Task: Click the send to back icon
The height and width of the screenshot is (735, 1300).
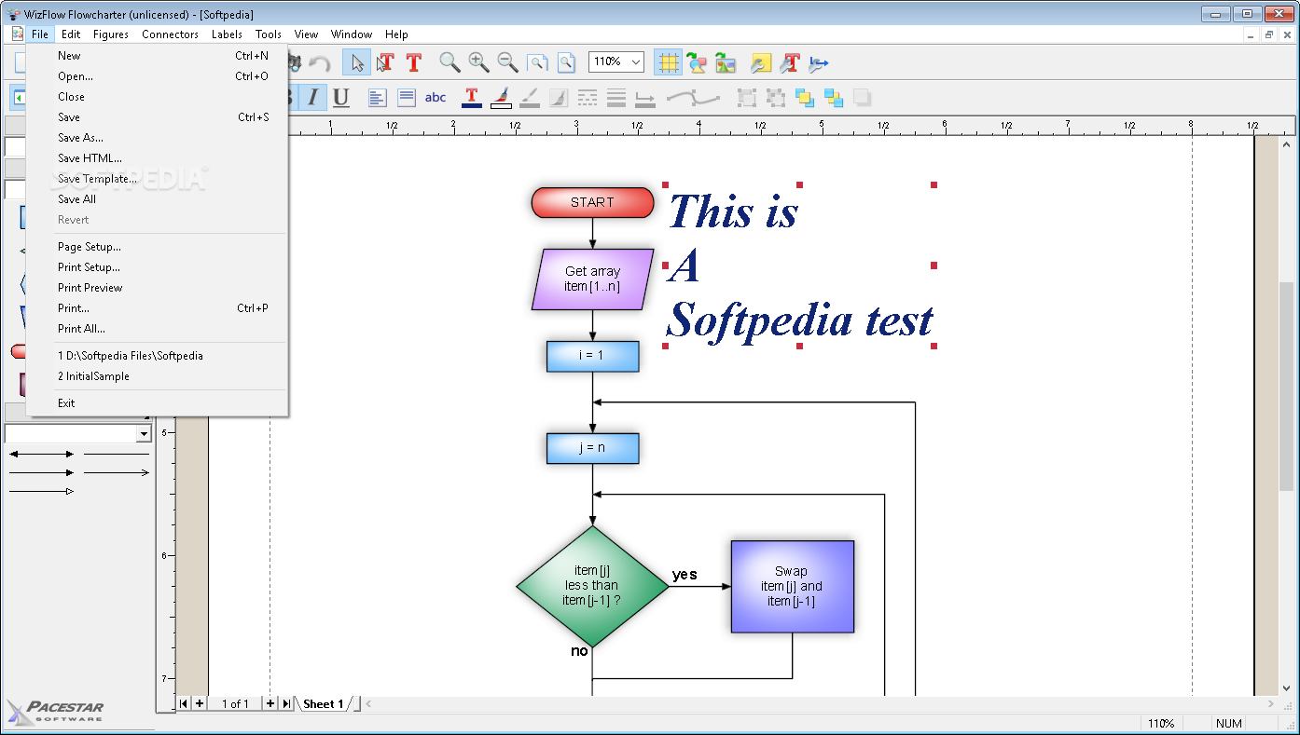Action: click(x=834, y=97)
